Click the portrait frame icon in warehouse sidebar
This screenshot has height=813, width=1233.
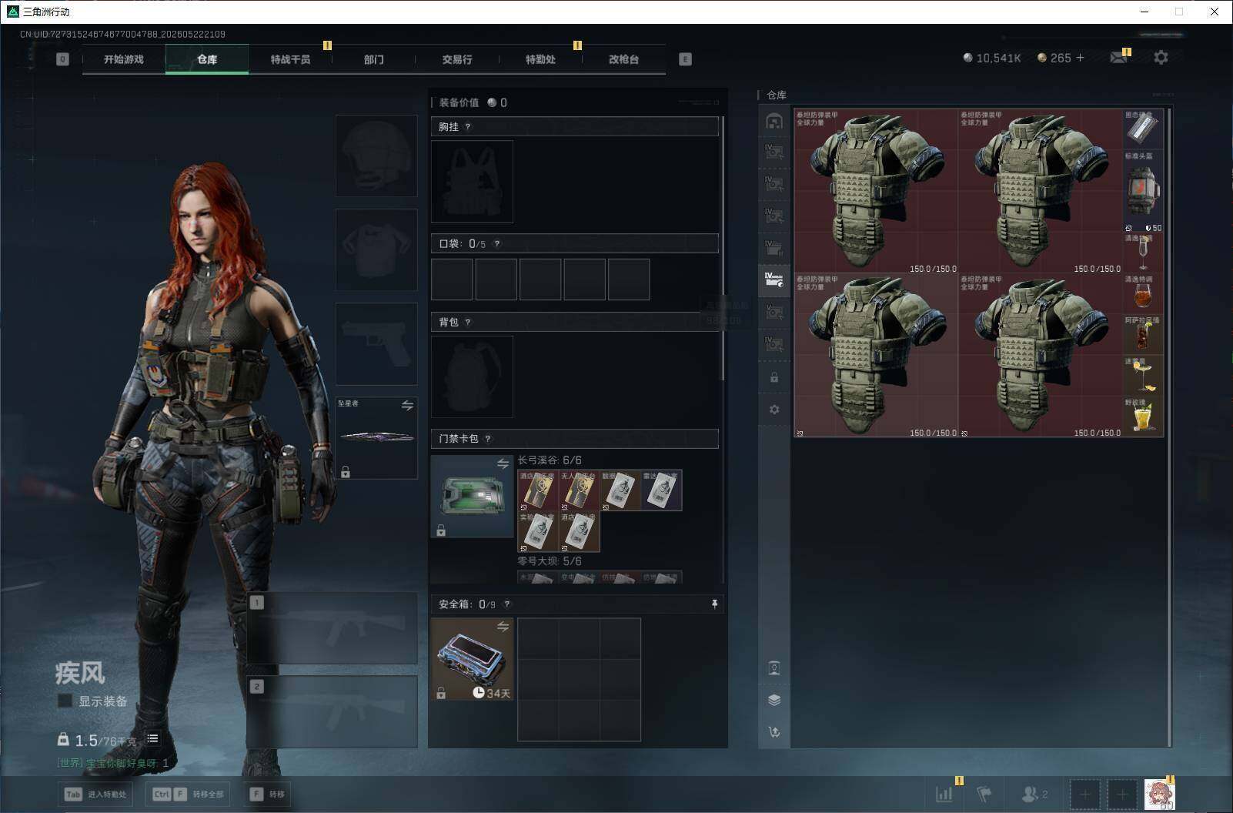[774, 668]
